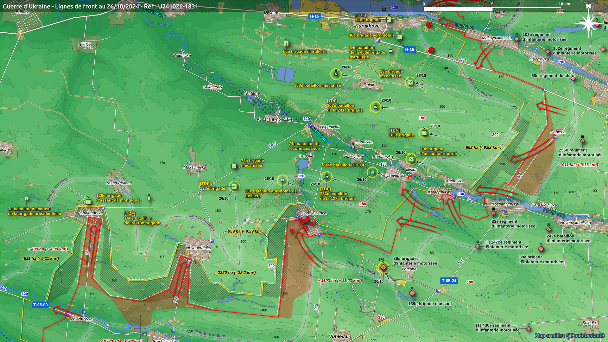The image size is (608, 342).
Task: Click the Map credits @Pouletvolant3 text
Action: pyautogui.click(x=569, y=335)
